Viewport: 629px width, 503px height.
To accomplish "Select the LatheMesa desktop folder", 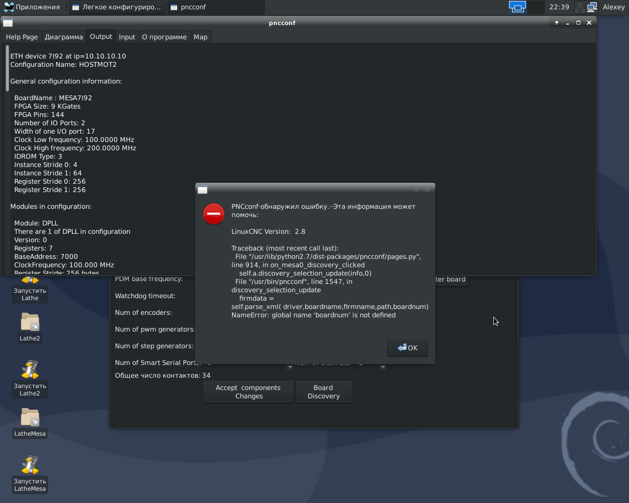I will pyautogui.click(x=30, y=422).
